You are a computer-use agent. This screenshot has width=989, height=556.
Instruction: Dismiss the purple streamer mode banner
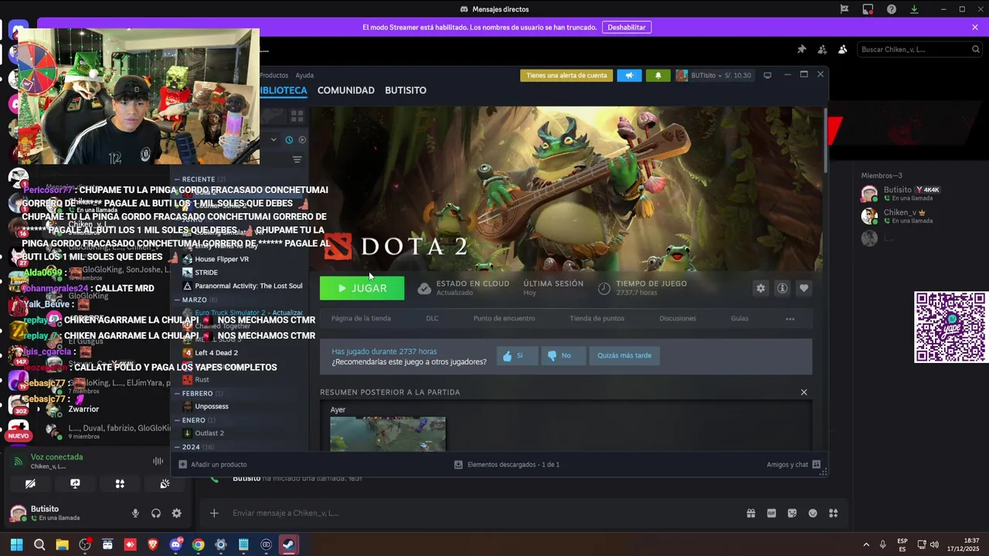(975, 27)
